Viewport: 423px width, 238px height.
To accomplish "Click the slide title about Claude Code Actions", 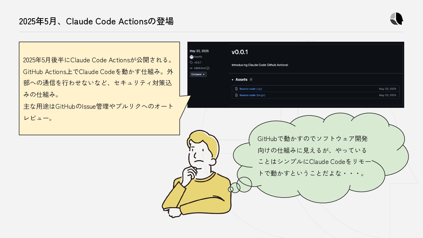I will click(96, 21).
